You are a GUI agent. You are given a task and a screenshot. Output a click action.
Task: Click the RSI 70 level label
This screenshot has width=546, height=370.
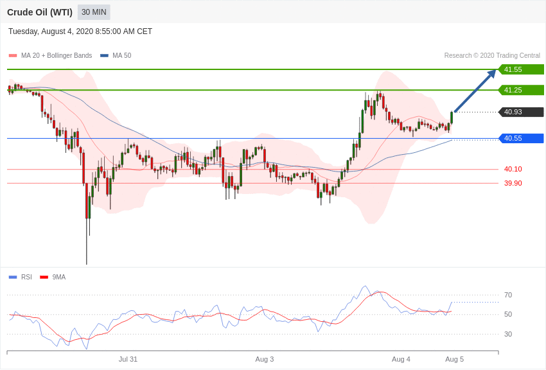click(508, 295)
